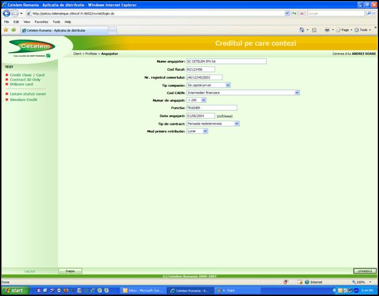Expand the Tip companie dropdown
Screen dimensions: 379x296
228,85
